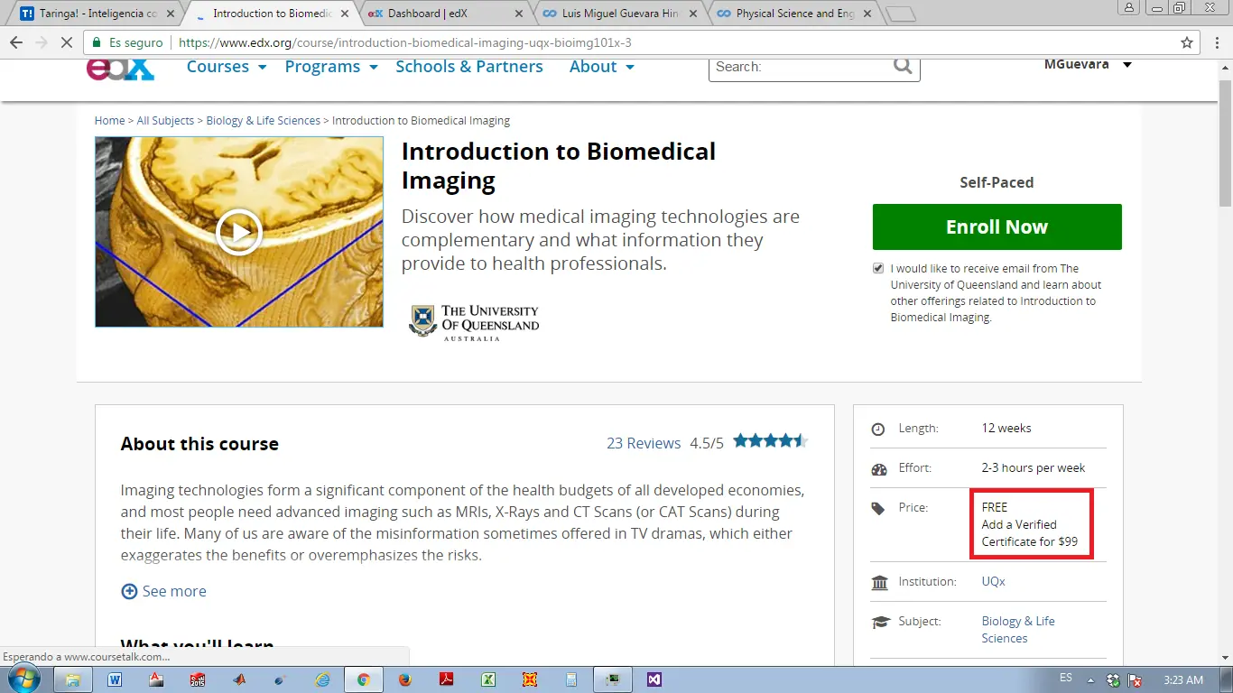Open Internet Explorer from the taskbar

tap(322, 679)
